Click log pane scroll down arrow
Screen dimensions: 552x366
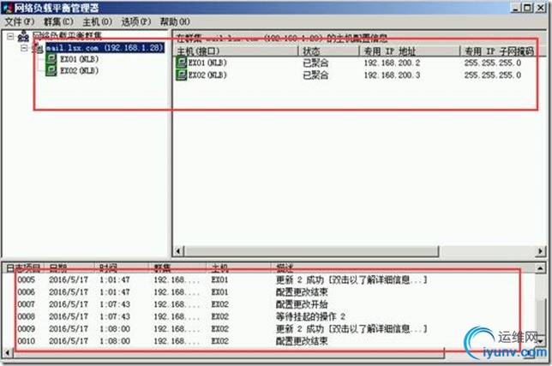click(540, 340)
